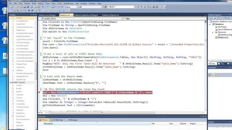
Task: Click the Start Debugging play icon
Action: [x=62, y=7]
